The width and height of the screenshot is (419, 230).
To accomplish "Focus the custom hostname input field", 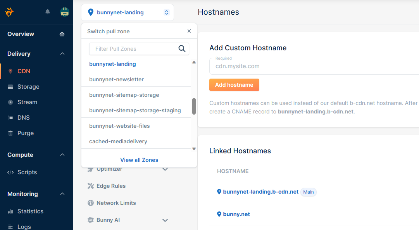I will tap(314, 66).
